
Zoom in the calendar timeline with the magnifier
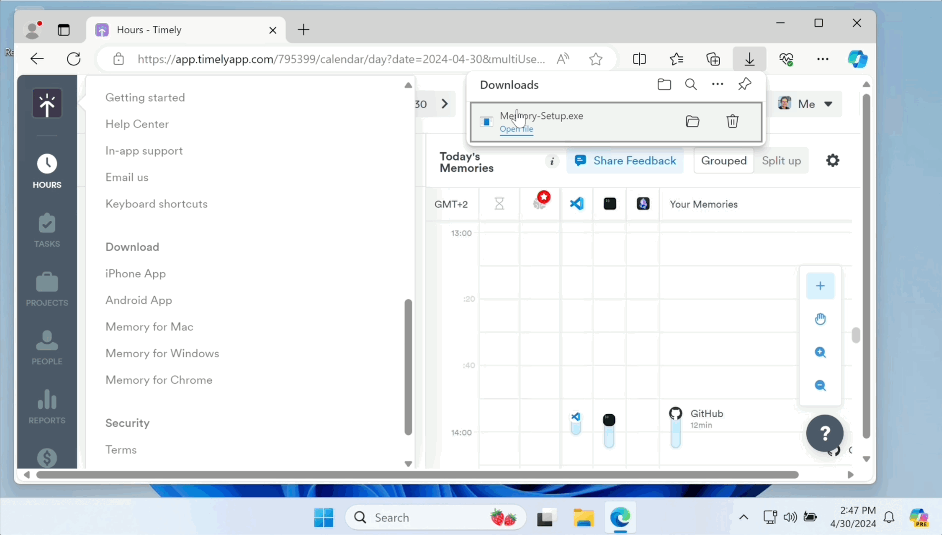pos(821,352)
